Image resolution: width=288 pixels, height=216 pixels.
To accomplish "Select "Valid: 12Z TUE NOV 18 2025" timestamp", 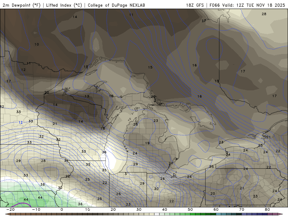I will click(x=253, y=5).
